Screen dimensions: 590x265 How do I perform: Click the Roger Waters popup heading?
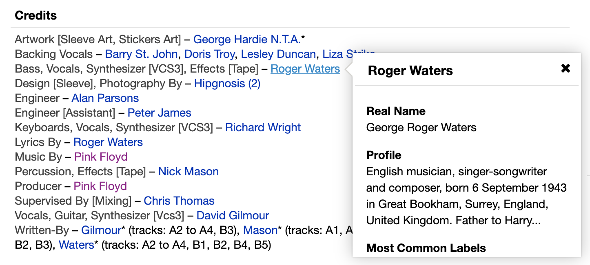point(410,71)
